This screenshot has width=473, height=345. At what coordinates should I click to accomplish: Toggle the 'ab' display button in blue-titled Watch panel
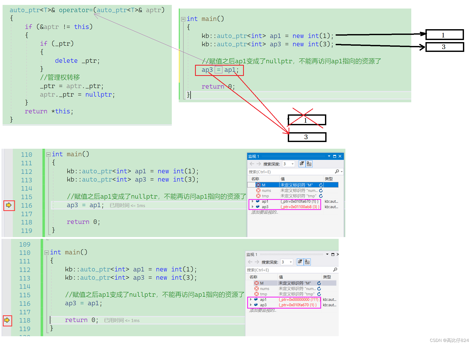tap(309, 164)
